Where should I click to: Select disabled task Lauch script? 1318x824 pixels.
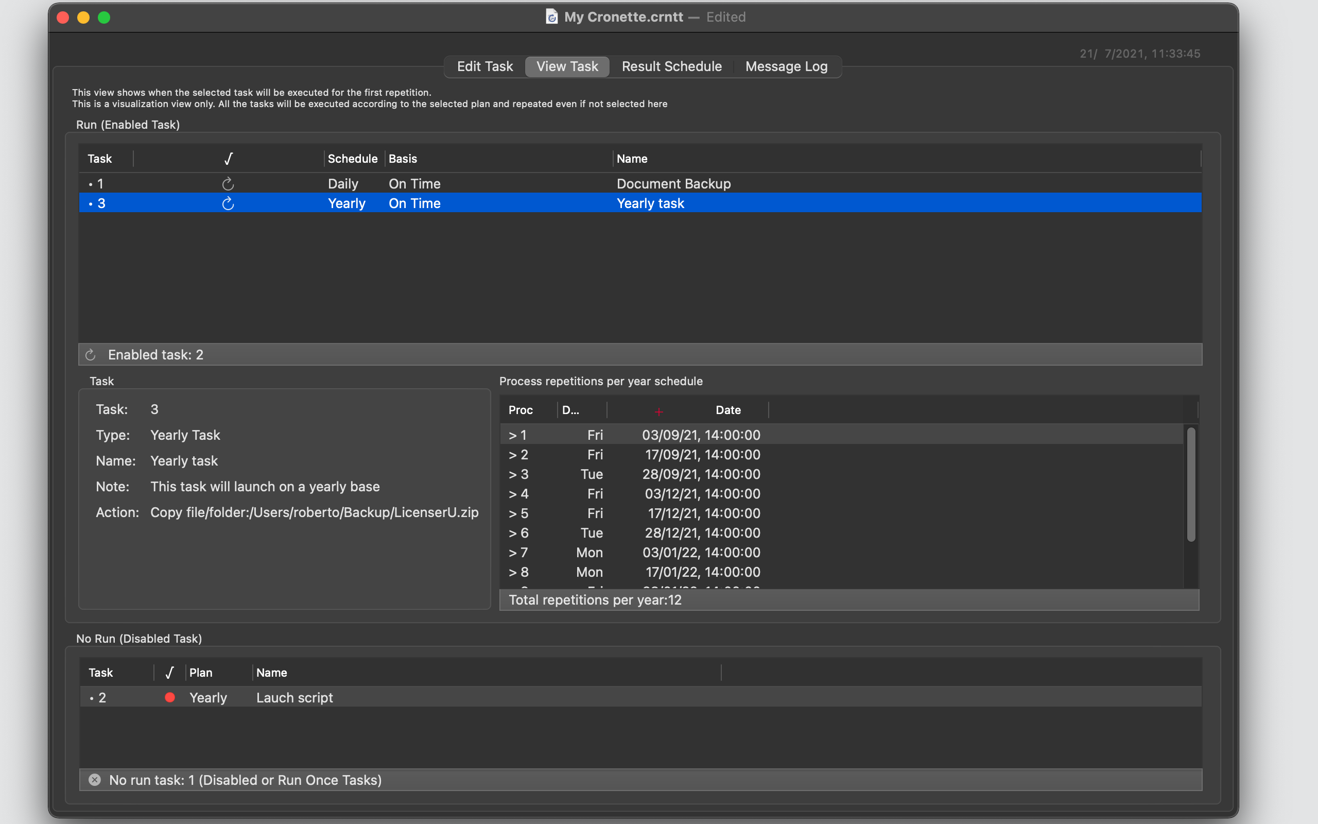640,697
